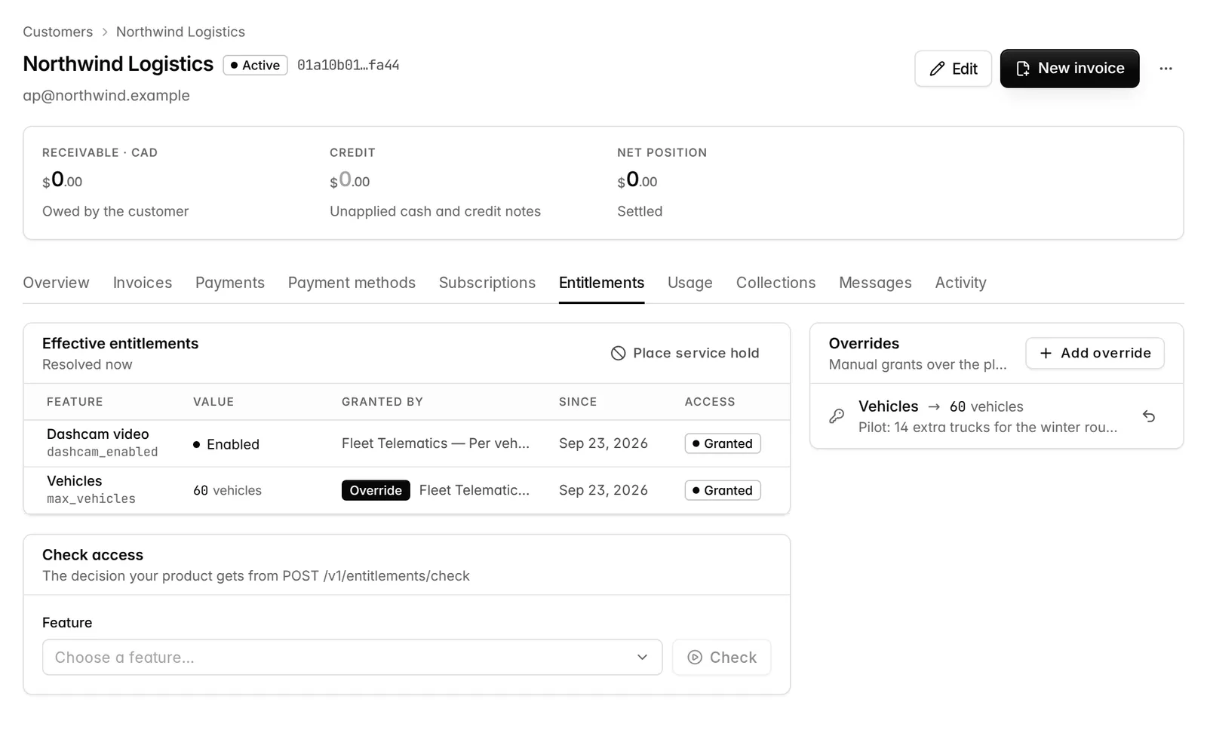Open the Payments tab
1207x736 pixels.
(x=230, y=283)
